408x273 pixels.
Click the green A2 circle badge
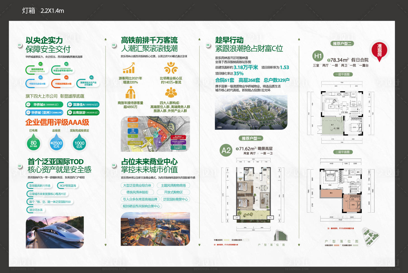[226, 150]
